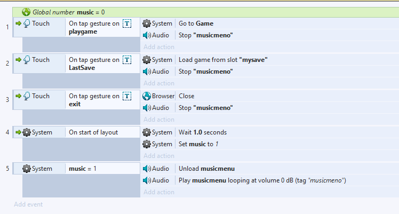Click System gear icon of Wait 1.0 seconds
399x214 pixels.
147,132
